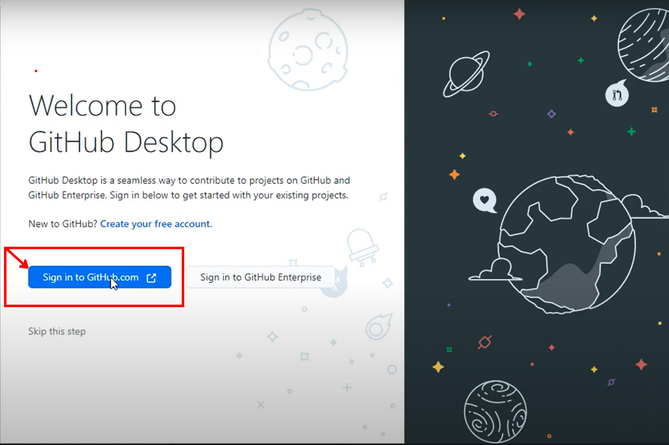Click the red annotation arrow

(x=18, y=258)
